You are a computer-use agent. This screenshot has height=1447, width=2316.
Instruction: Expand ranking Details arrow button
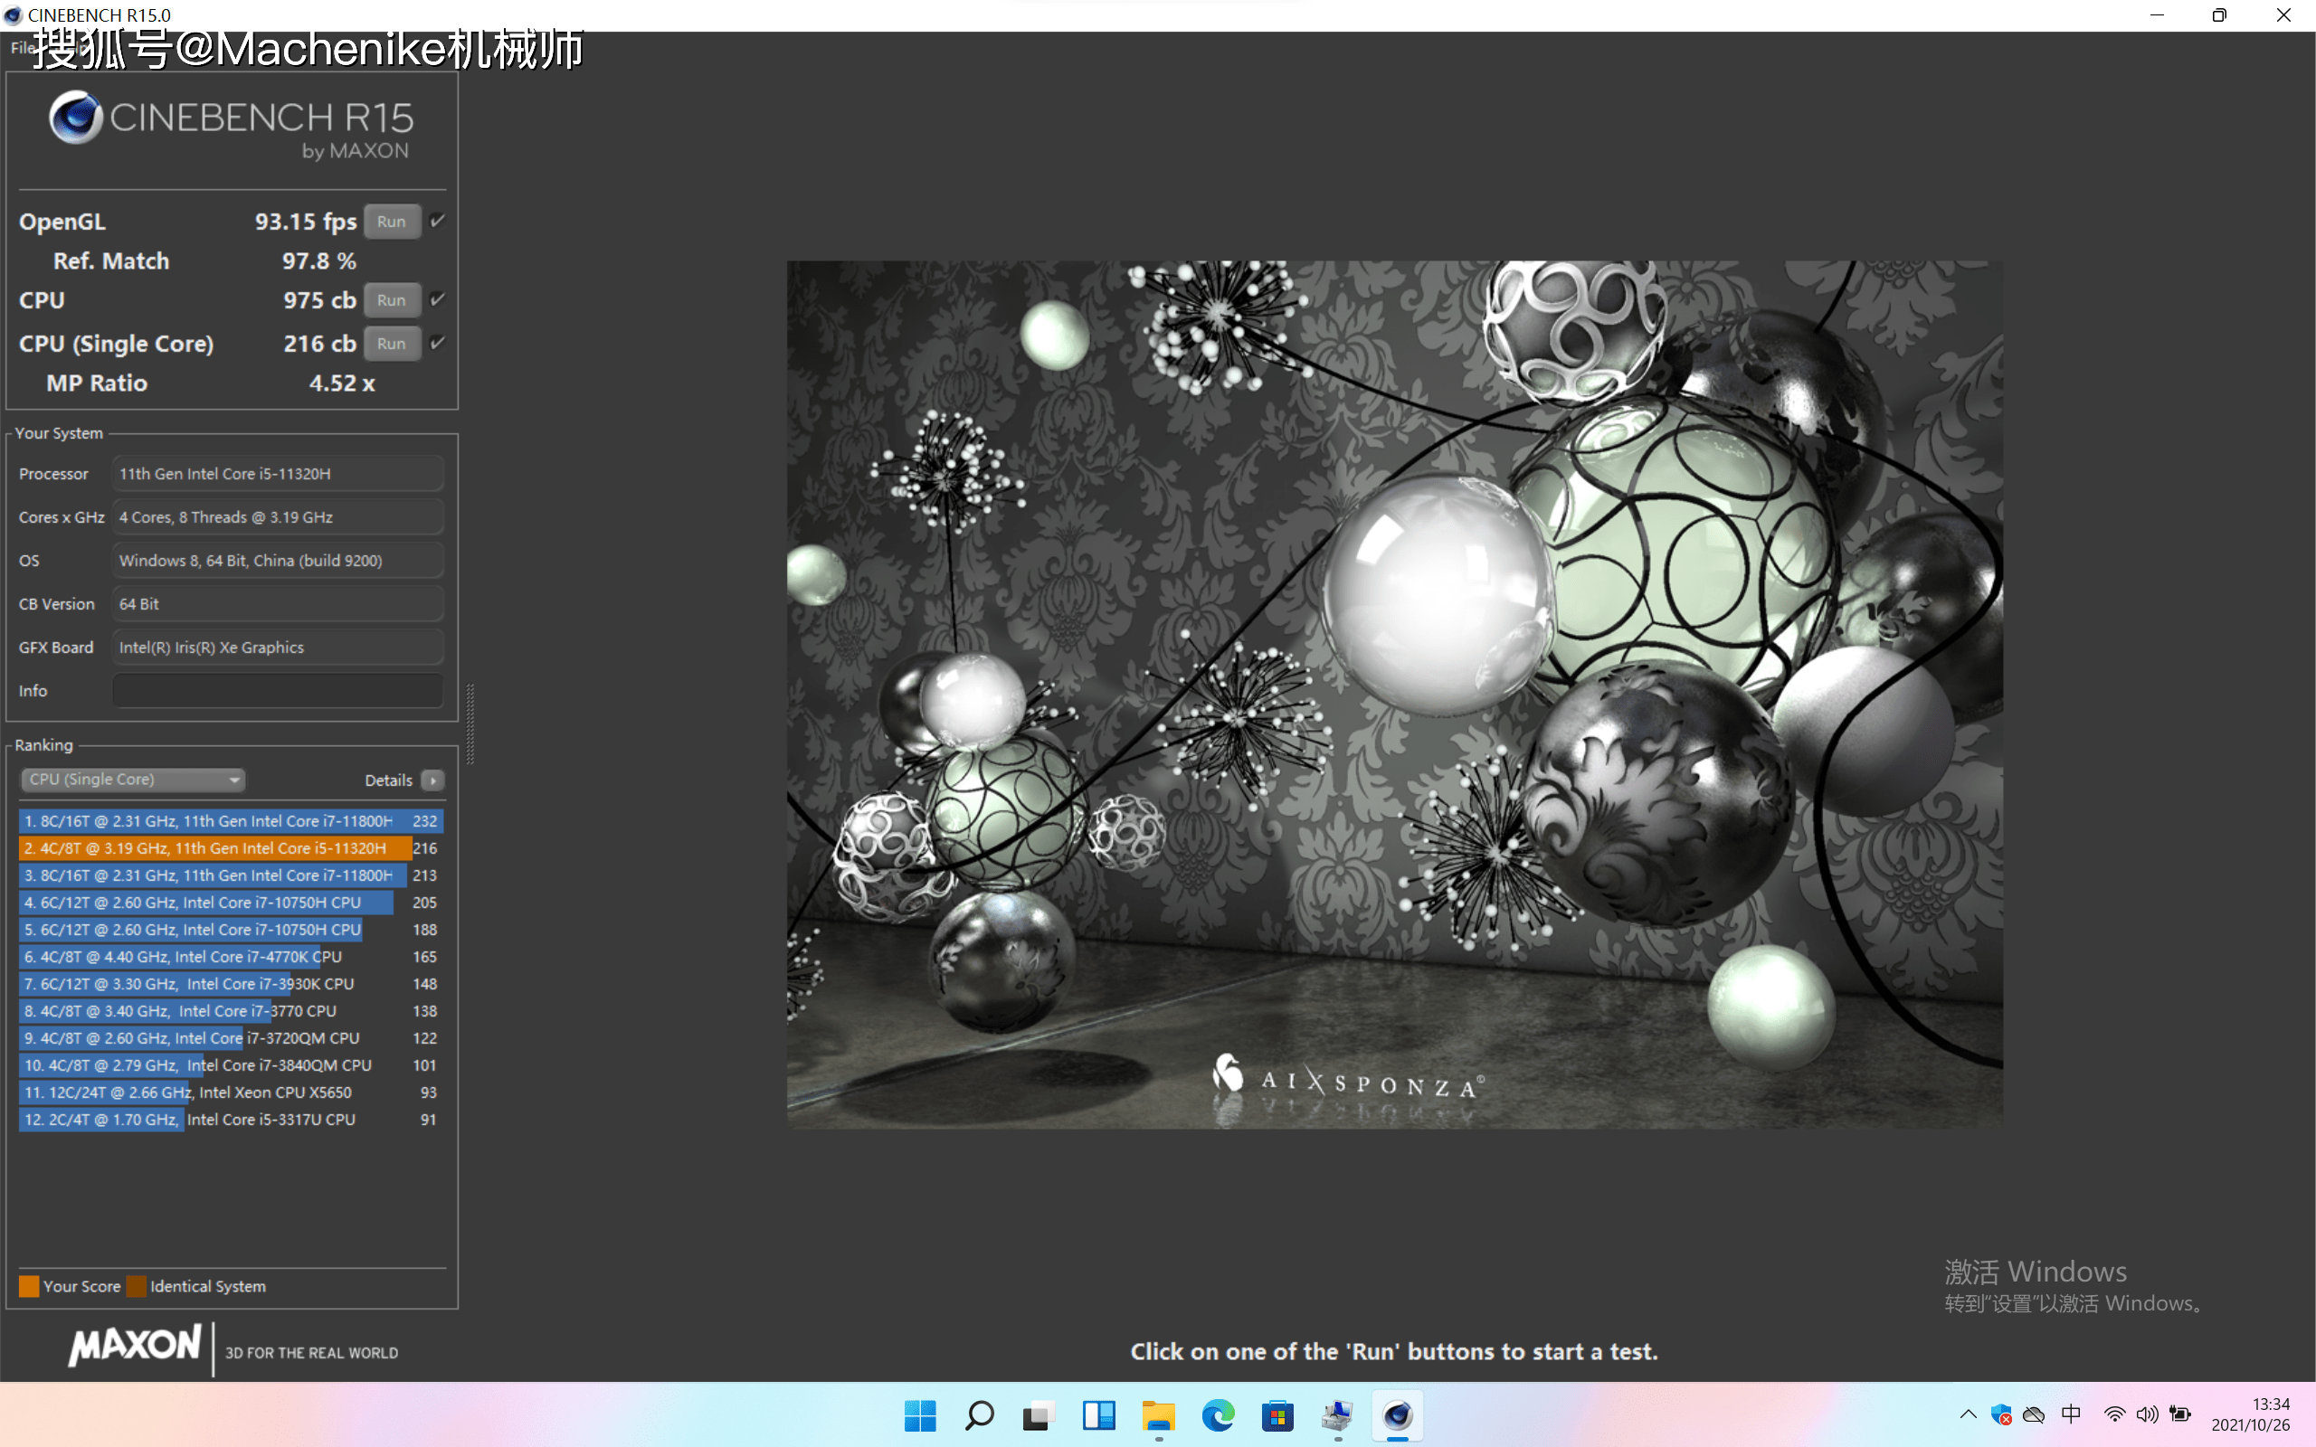point(432,780)
